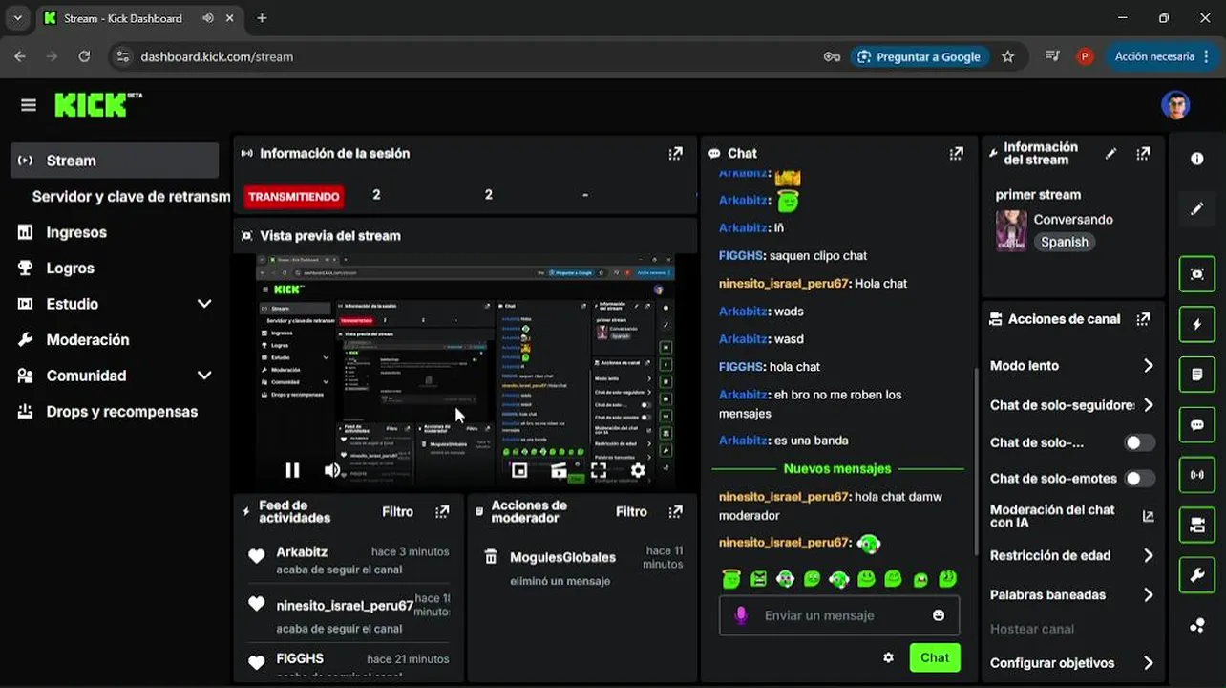Click the TRANSMITIENDO status badge
Image resolution: width=1226 pixels, height=688 pixels.
294,196
